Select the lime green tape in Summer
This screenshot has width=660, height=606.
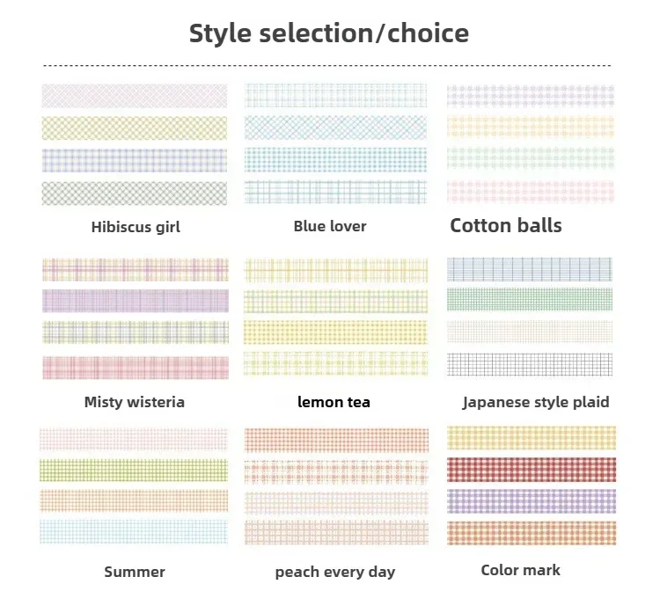coord(134,470)
